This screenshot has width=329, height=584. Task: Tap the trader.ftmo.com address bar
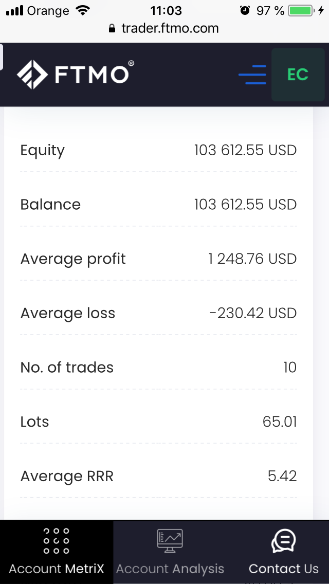(x=170, y=28)
